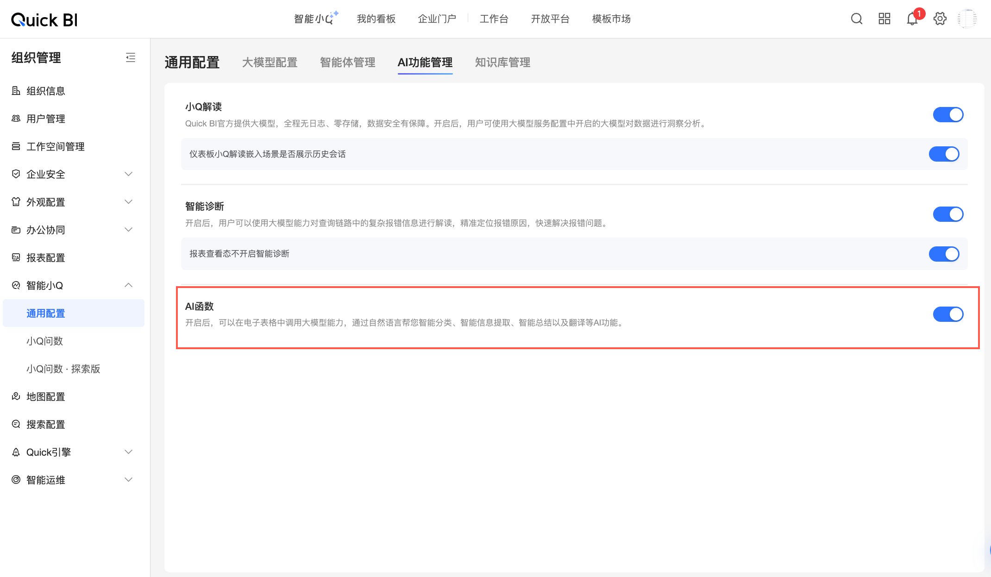
Task: Open the settings gear icon
Action: [x=940, y=19]
